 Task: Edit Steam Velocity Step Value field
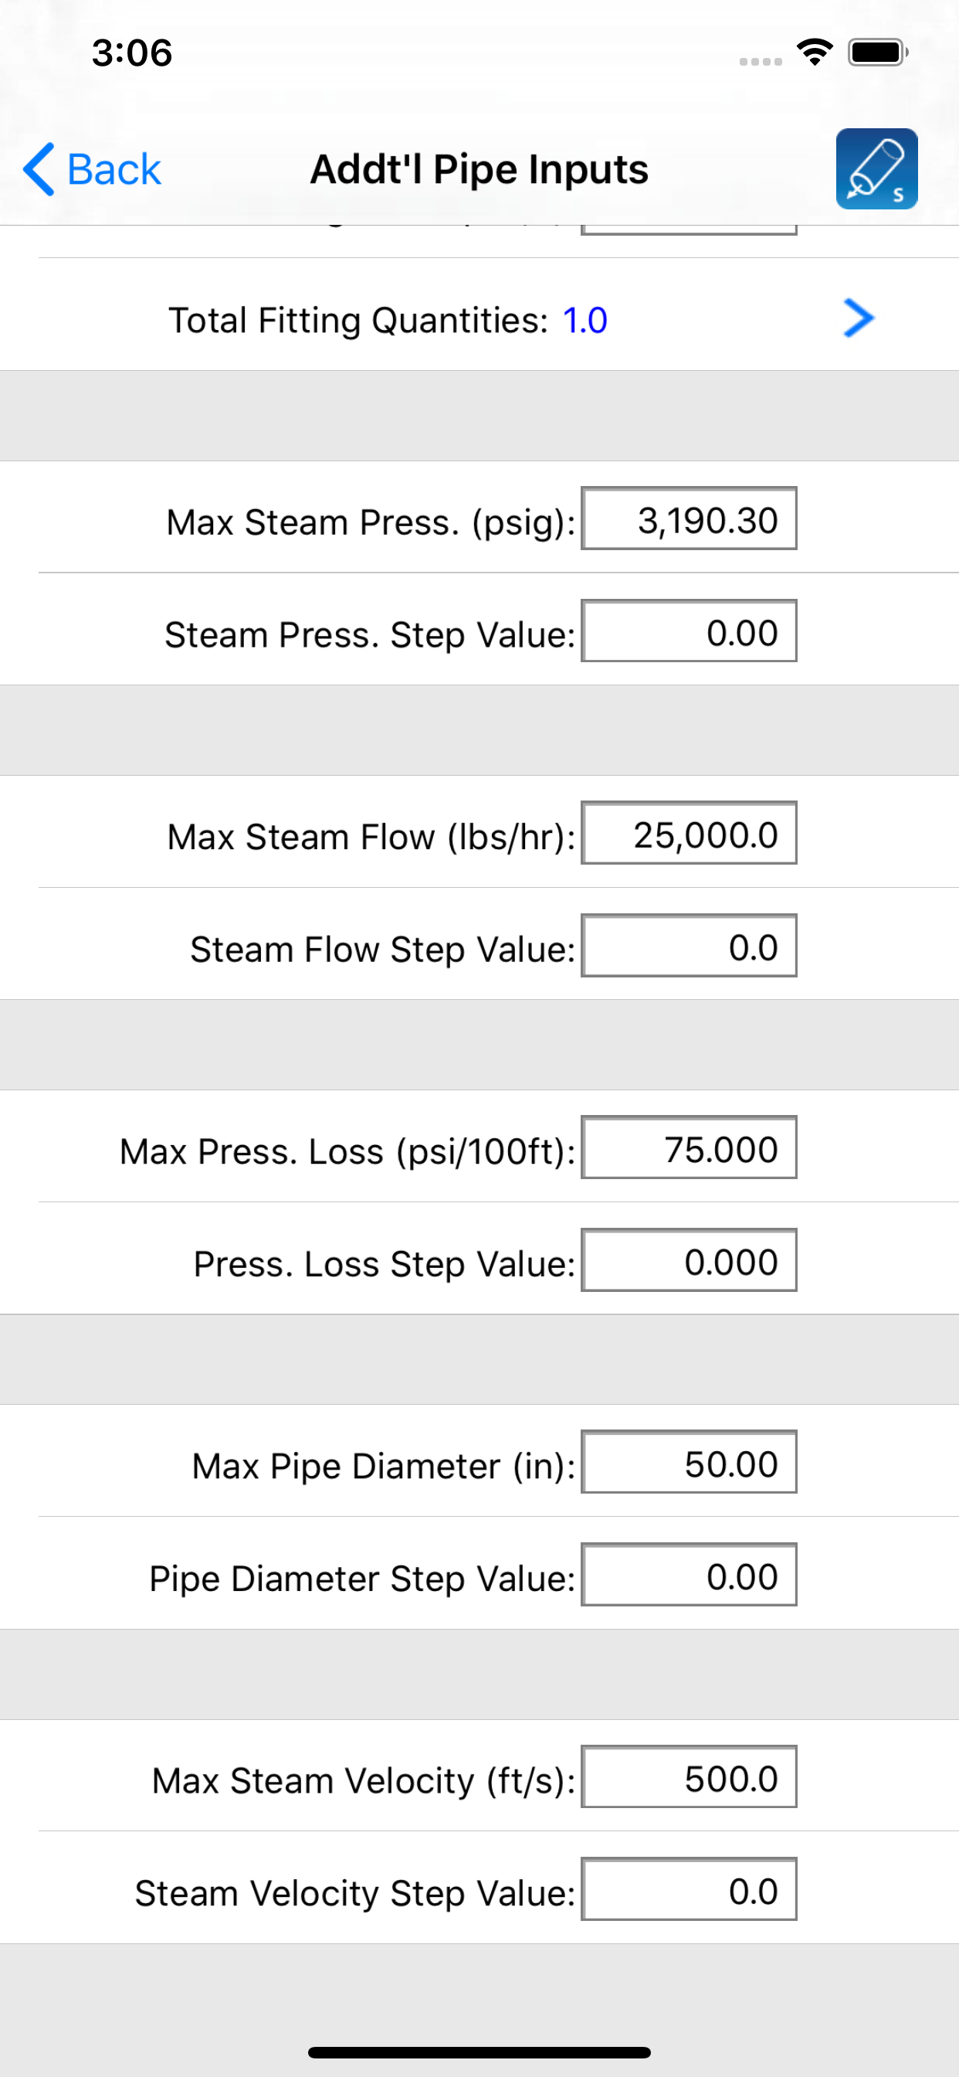[x=689, y=1889]
